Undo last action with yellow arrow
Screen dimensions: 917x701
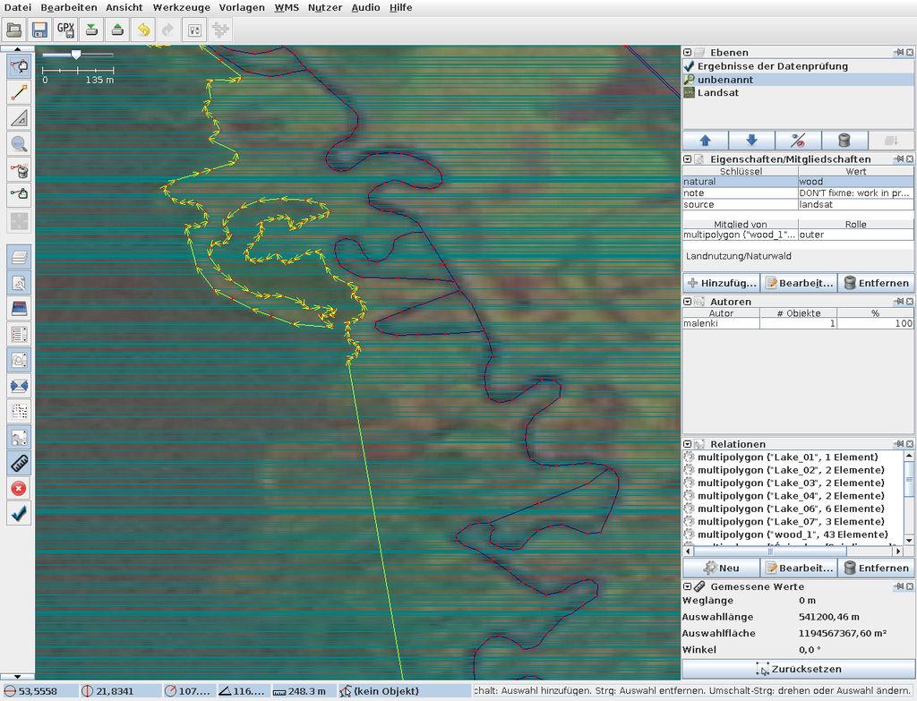[143, 30]
